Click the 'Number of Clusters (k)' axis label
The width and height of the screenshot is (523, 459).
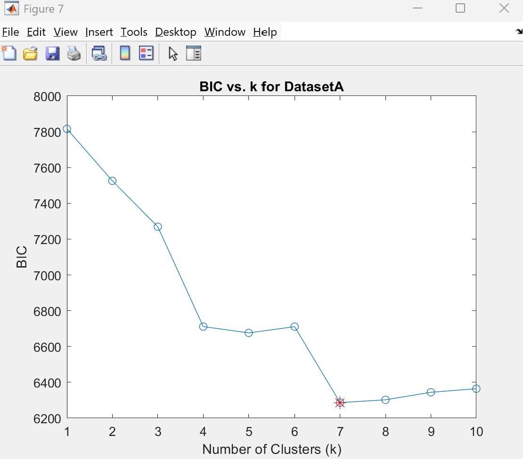271,449
